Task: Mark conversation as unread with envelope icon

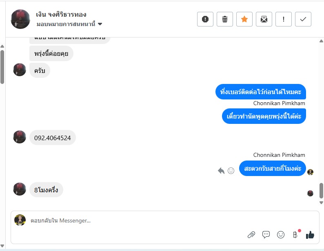Action: (264, 19)
